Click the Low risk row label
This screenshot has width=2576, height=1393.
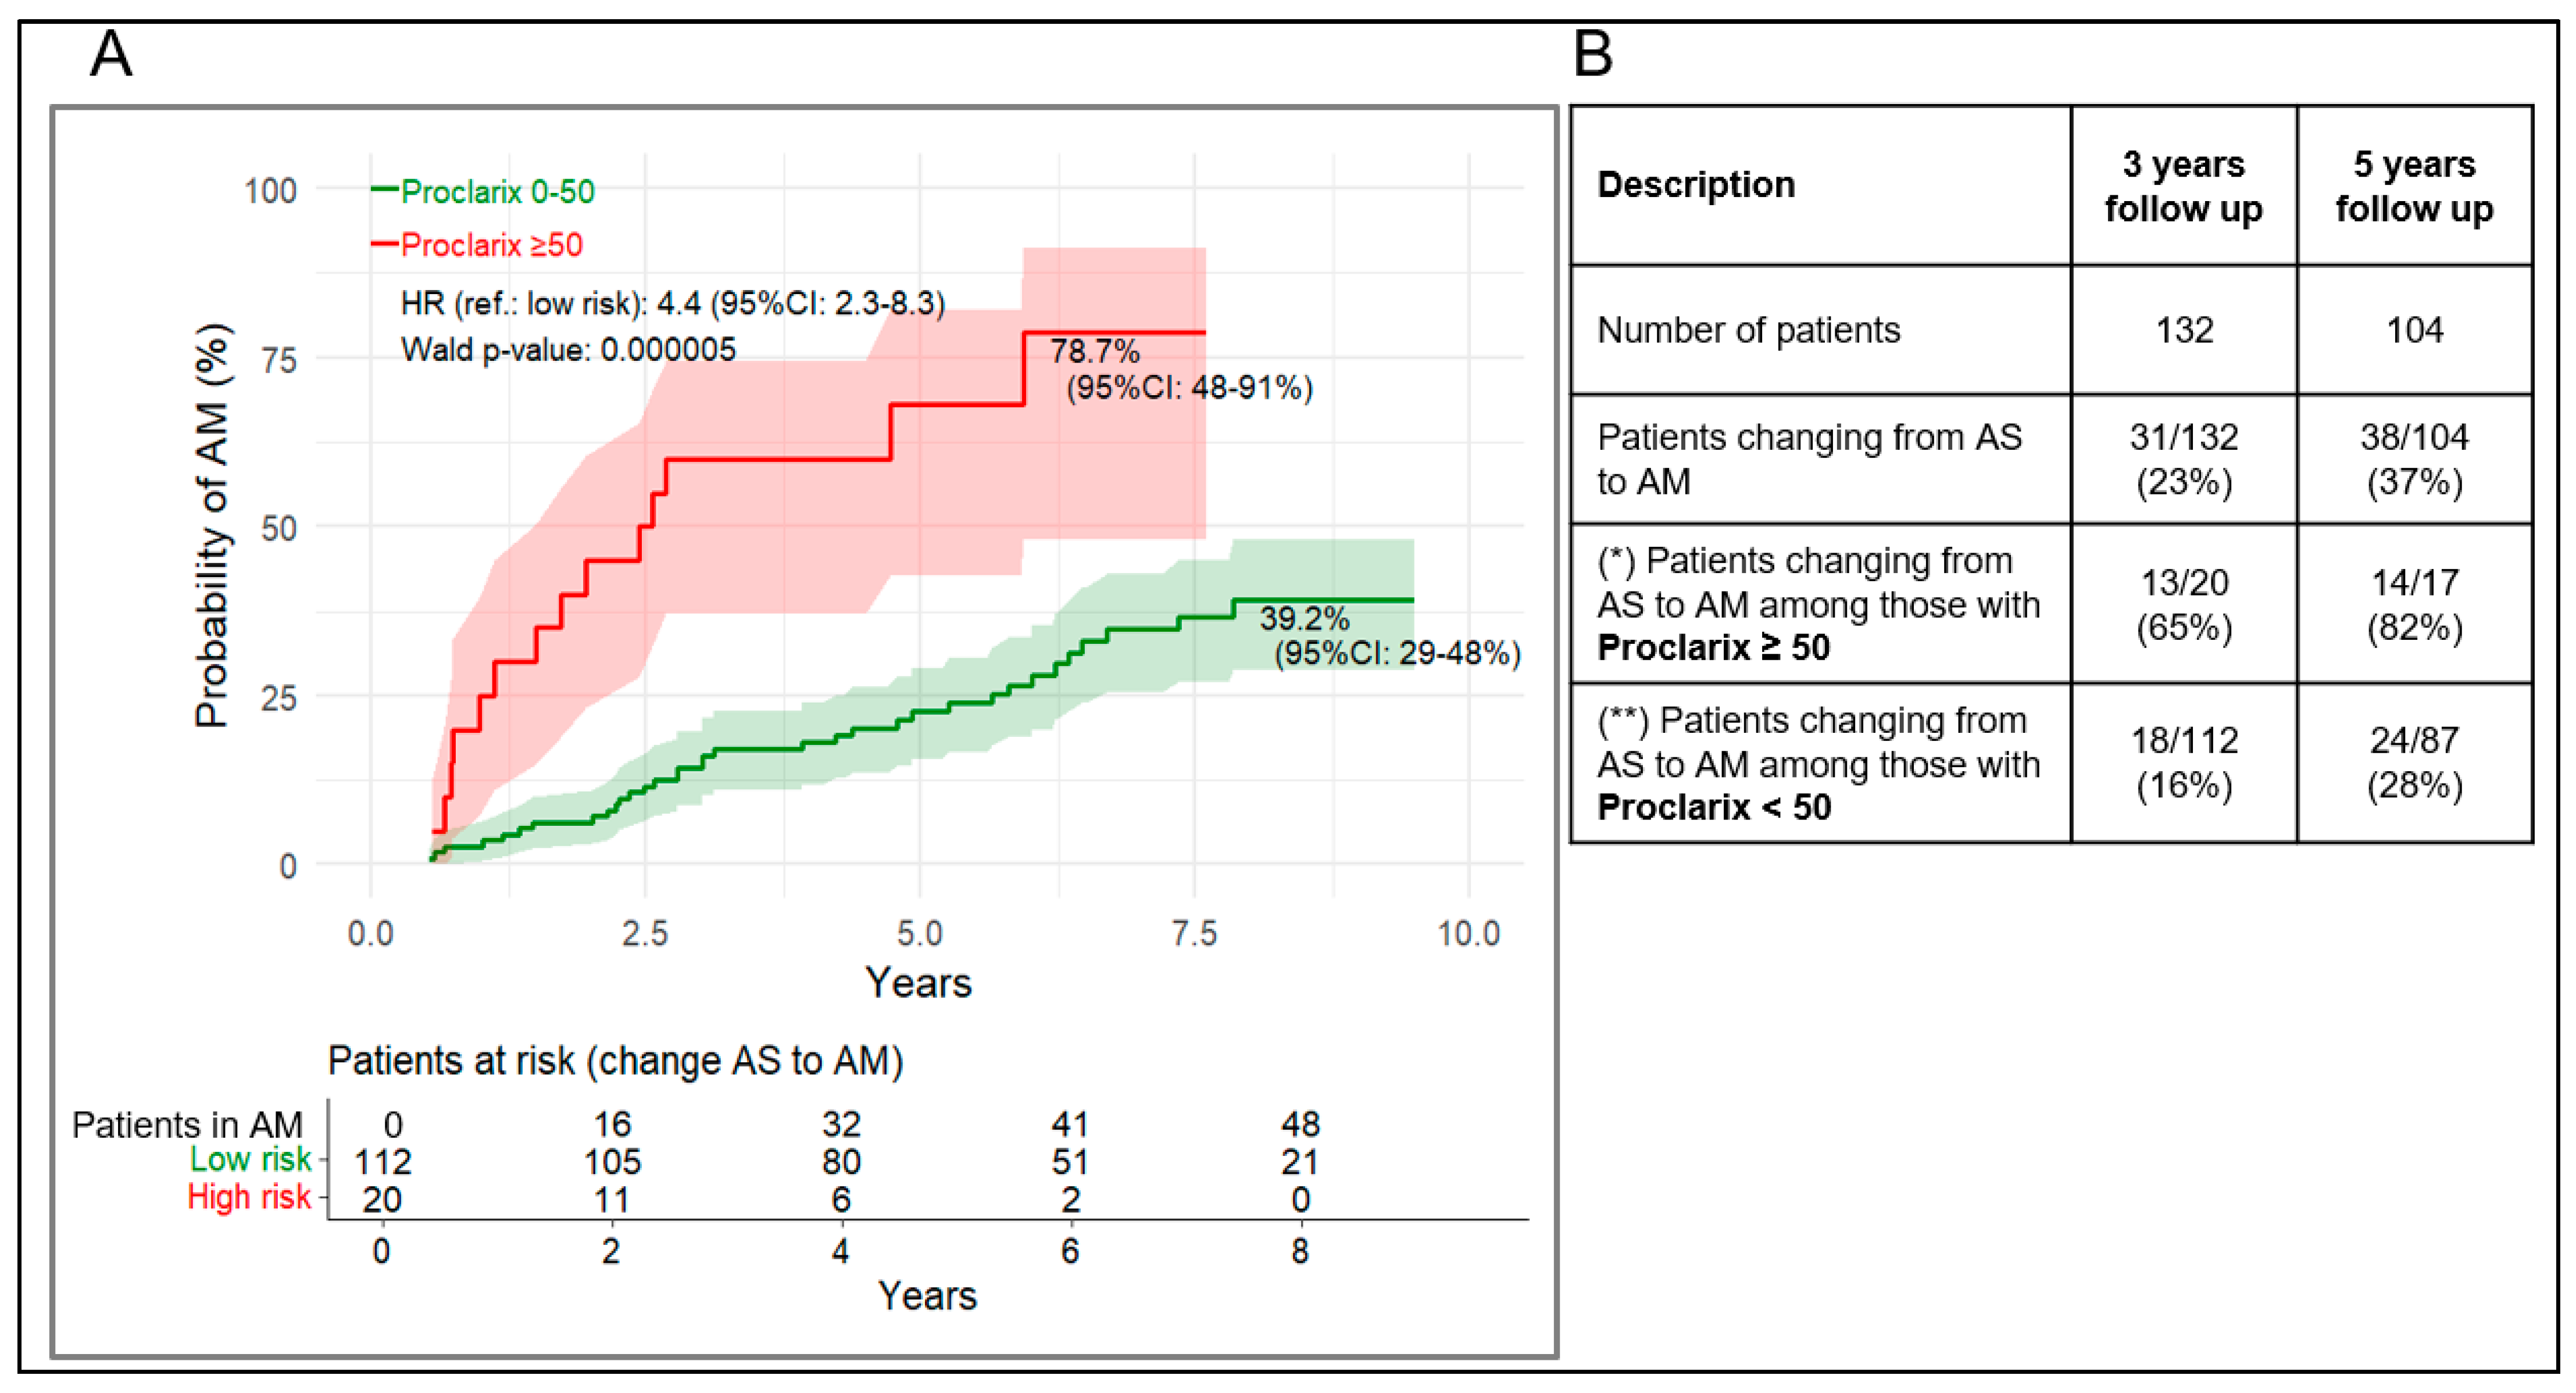click(251, 1159)
